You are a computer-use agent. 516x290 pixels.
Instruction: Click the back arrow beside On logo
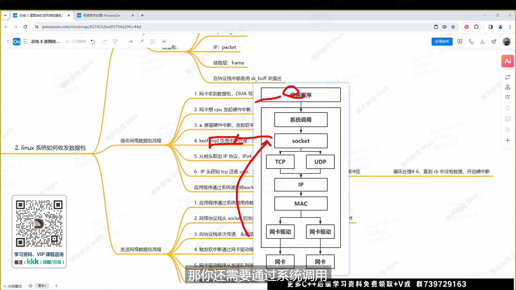8,42
